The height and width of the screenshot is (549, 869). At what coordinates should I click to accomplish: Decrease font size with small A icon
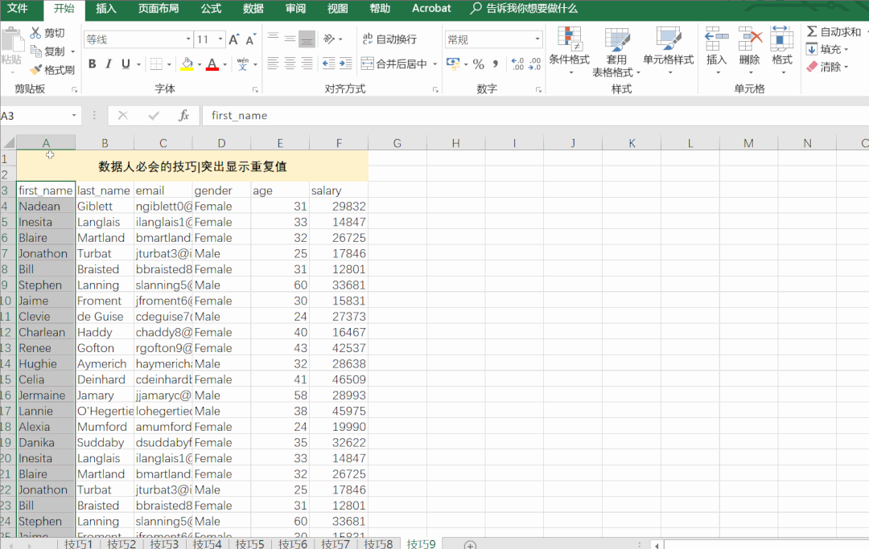[x=250, y=39]
